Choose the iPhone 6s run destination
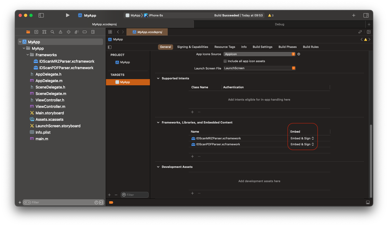388x226 pixels. 154,15
